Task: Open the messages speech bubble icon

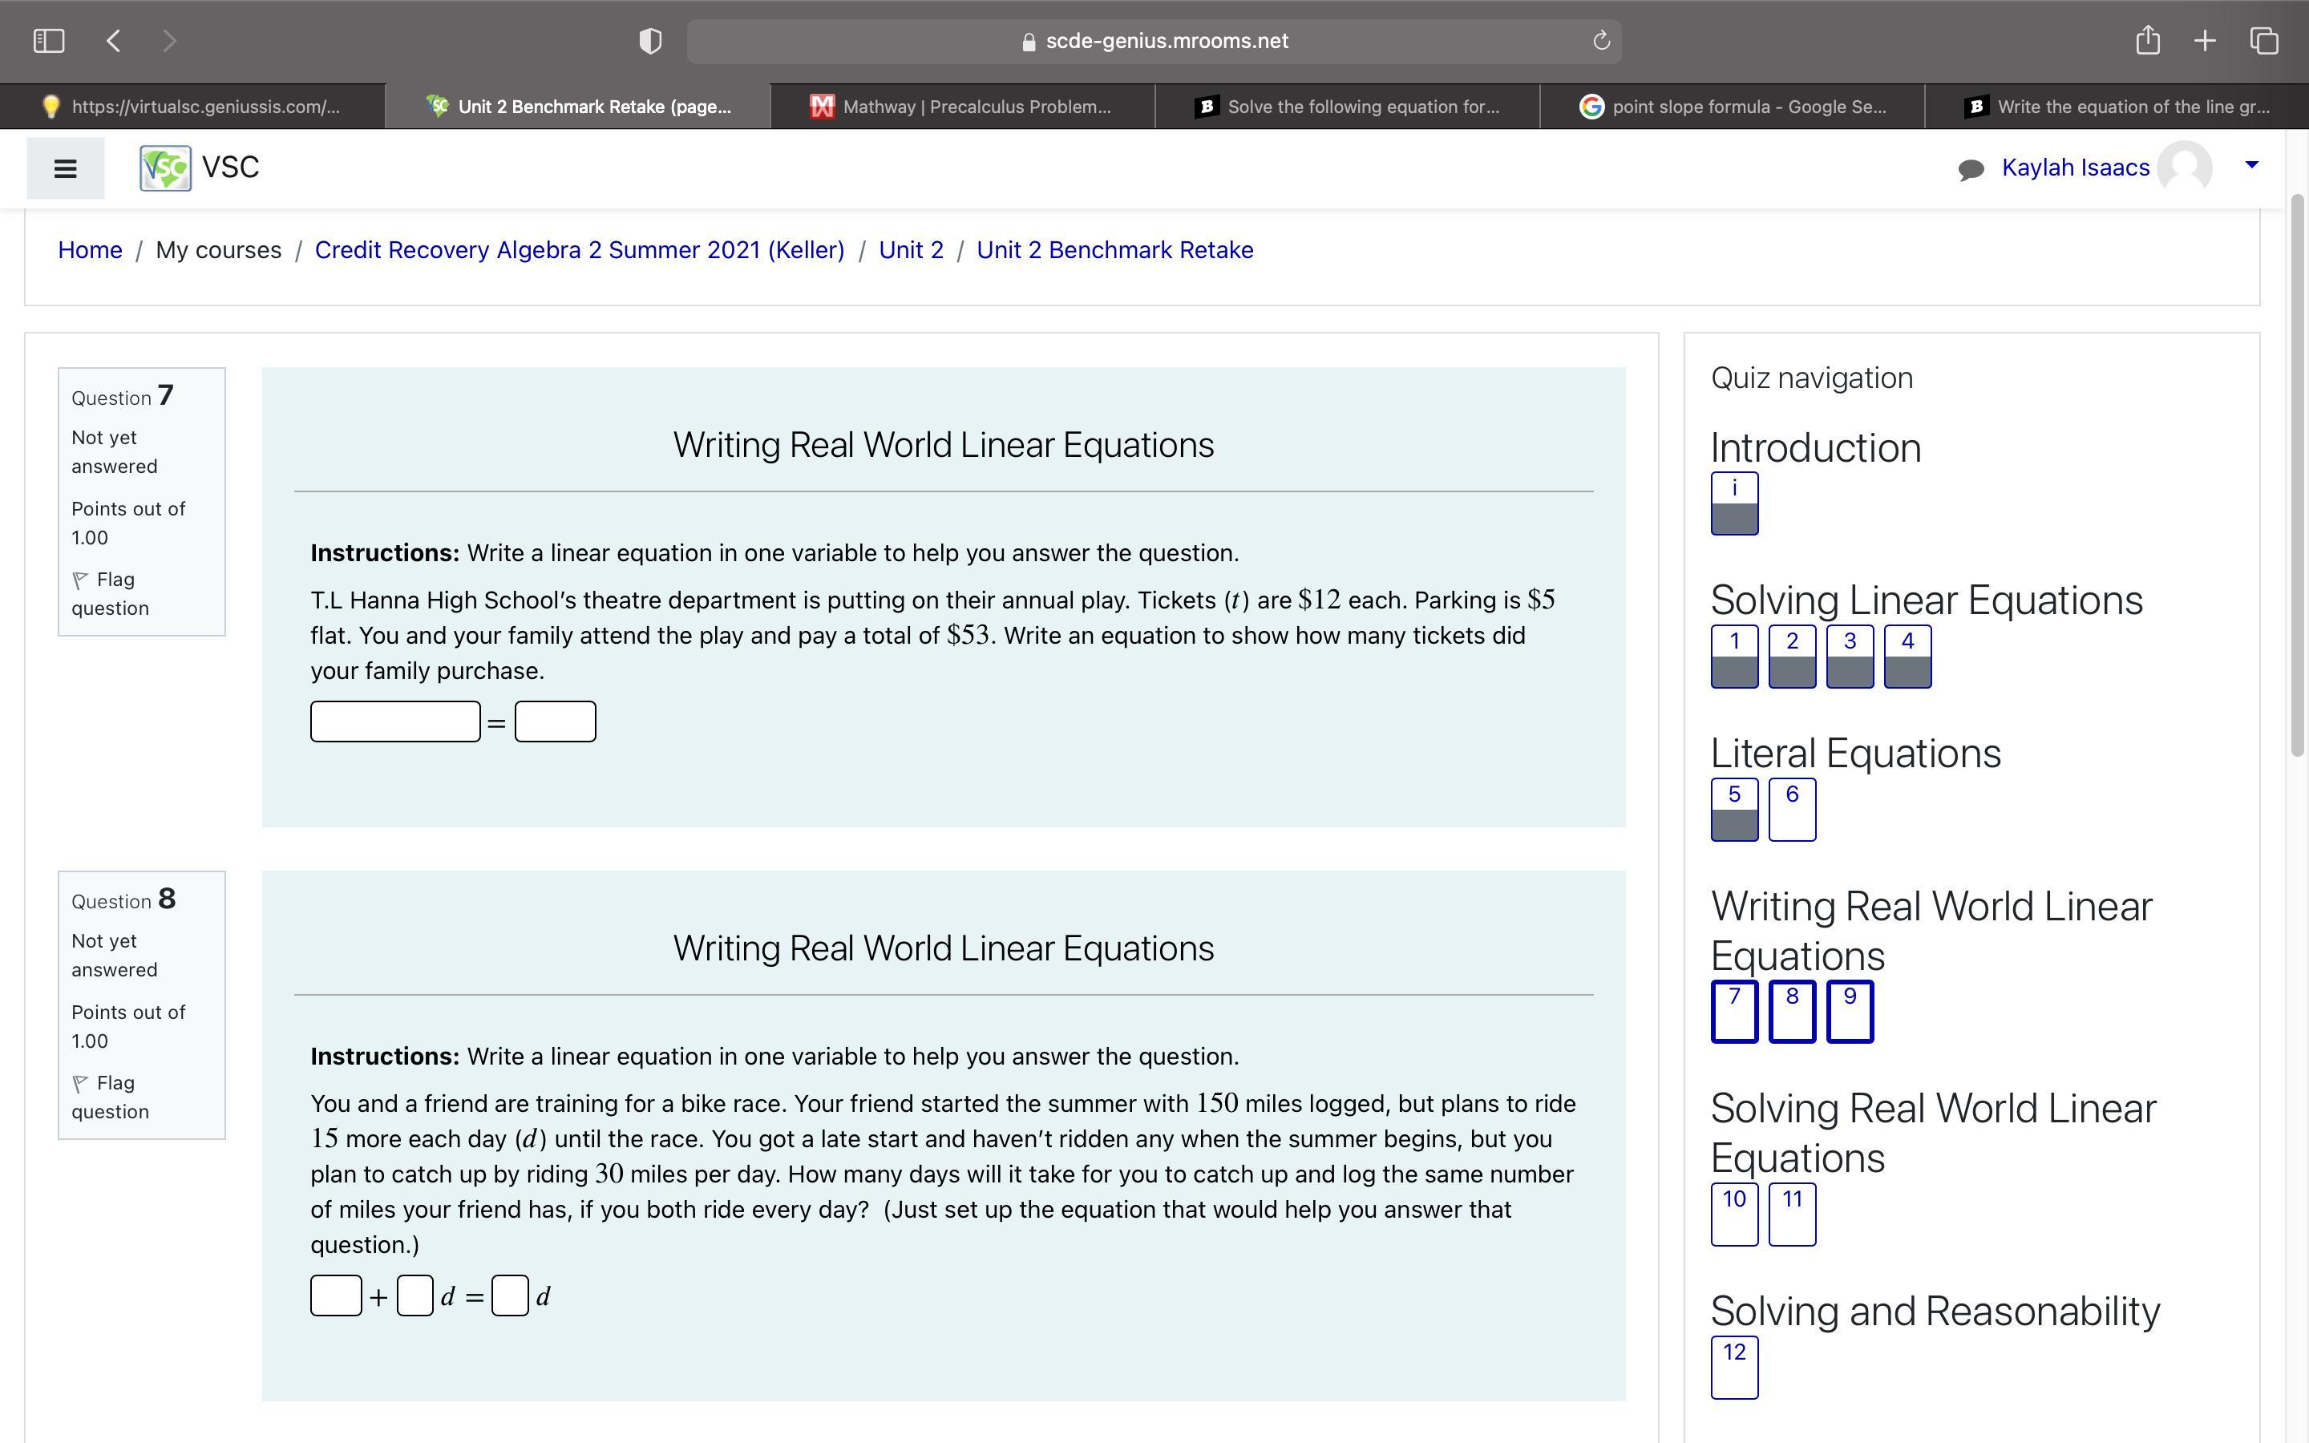Action: (x=1971, y=169)
